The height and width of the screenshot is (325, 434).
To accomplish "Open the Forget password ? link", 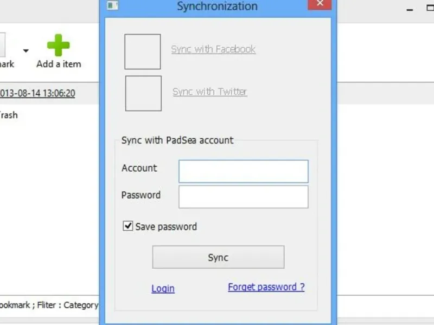I will point(266,287).
